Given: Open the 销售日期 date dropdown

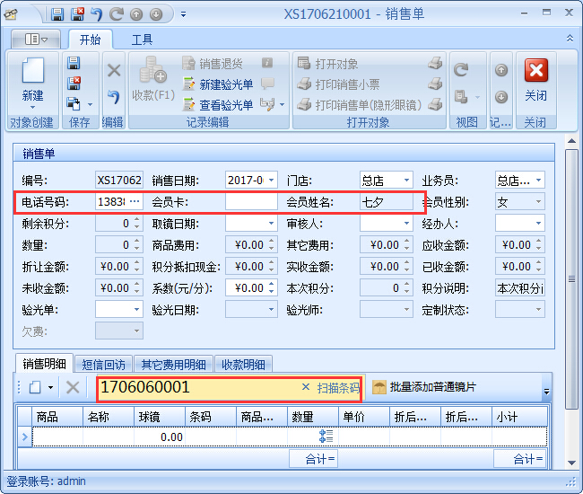Looking at the screenshot, I should 270,180.
